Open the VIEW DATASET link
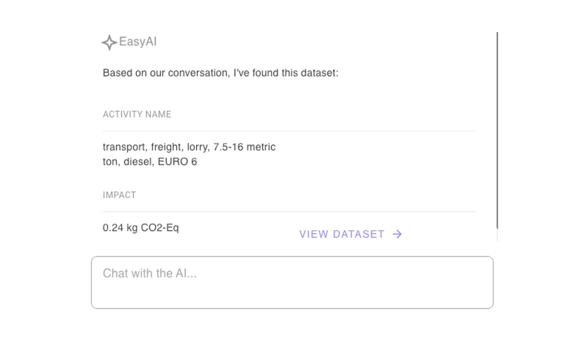 pyautogui.click(x=342, y=234)
